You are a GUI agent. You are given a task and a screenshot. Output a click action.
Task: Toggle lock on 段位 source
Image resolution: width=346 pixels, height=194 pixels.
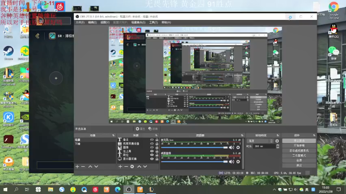(157, 155)
